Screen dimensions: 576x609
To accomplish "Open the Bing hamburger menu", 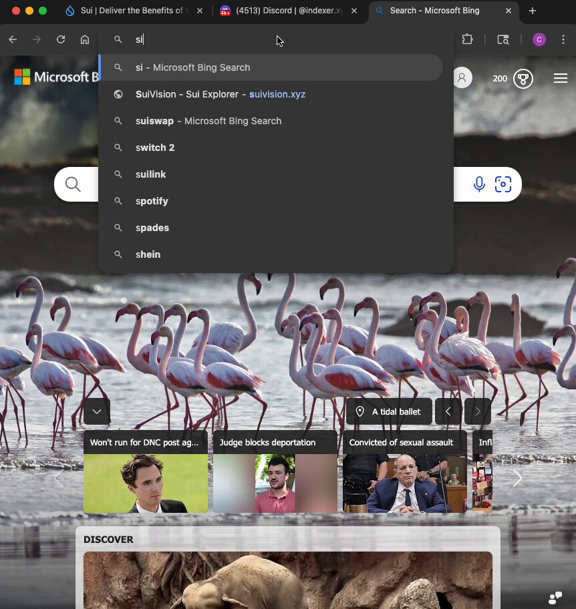I will (x=561, y=78).
